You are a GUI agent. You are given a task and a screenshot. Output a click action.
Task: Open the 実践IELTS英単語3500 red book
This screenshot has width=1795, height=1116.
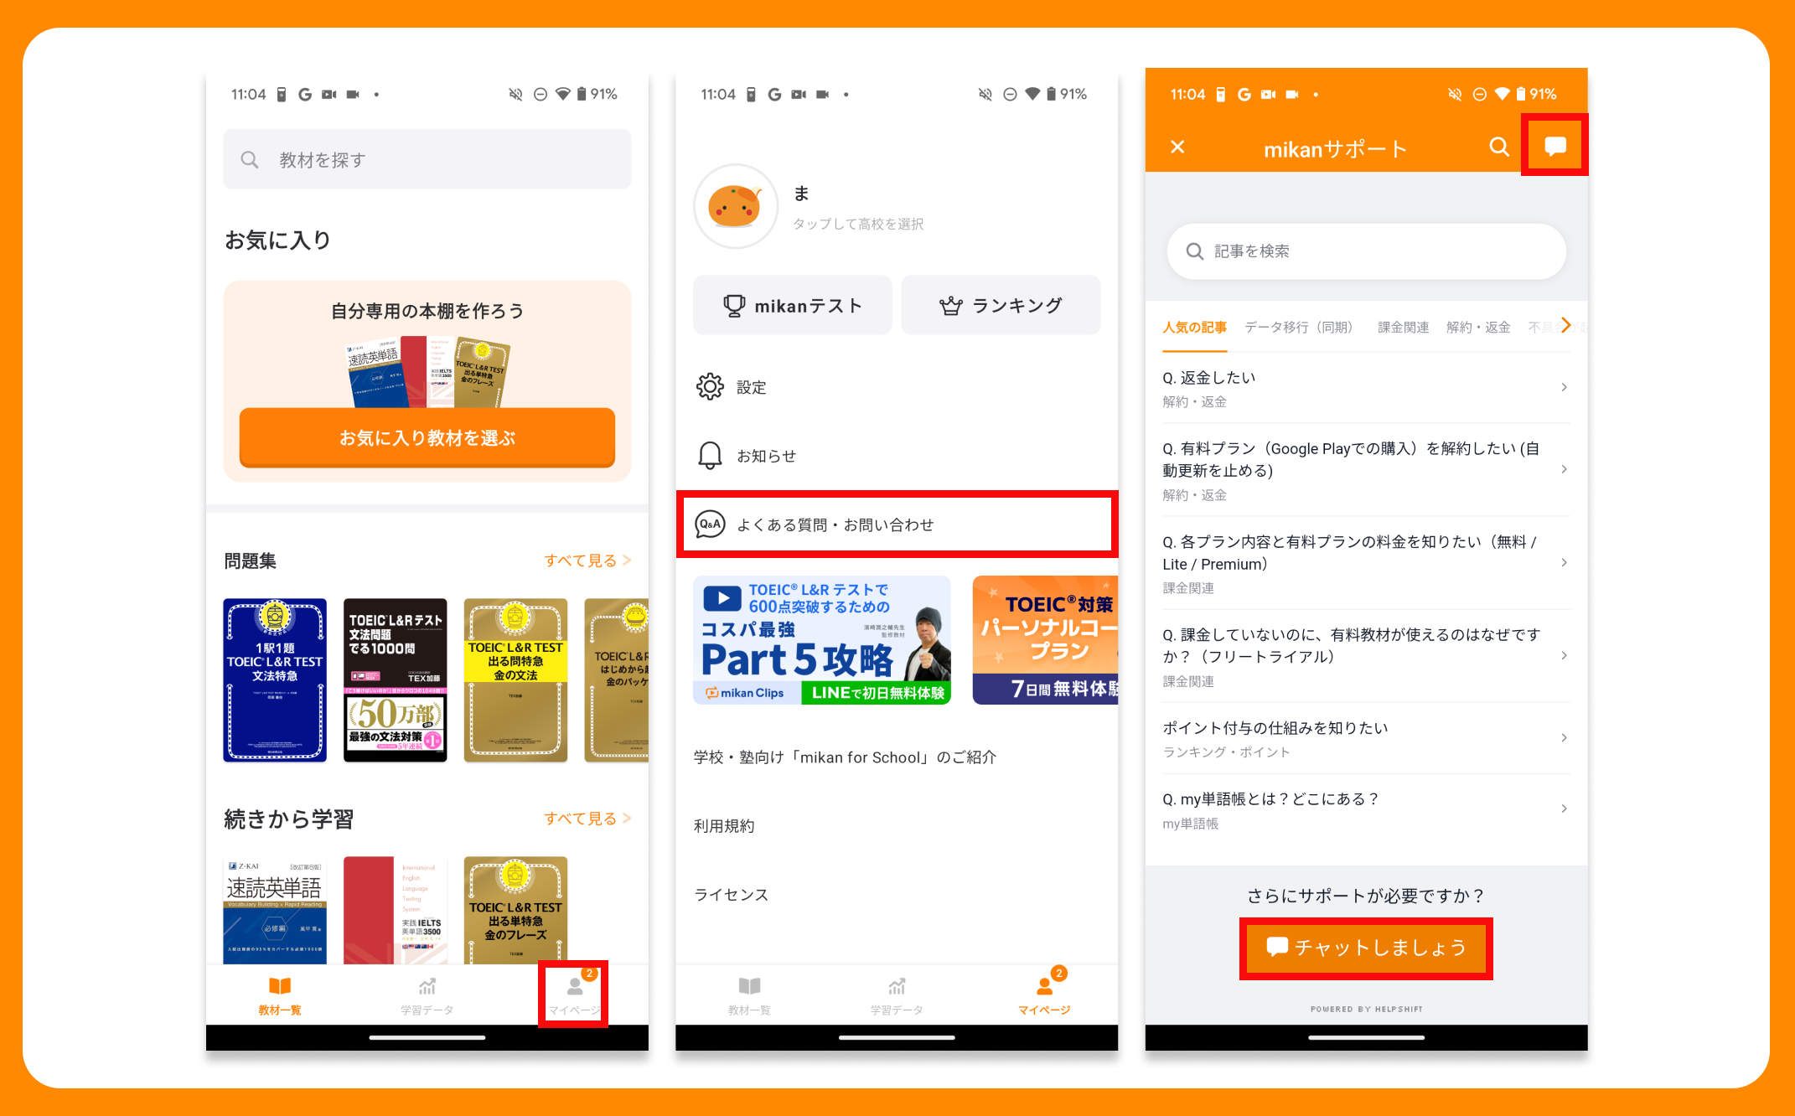(395, 910)
